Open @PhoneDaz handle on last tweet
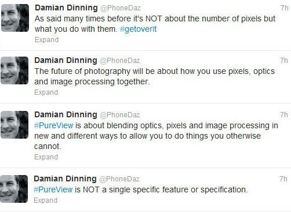Image resolution: width=291 pixels, height=212 pixels. (x=119, y=179)
